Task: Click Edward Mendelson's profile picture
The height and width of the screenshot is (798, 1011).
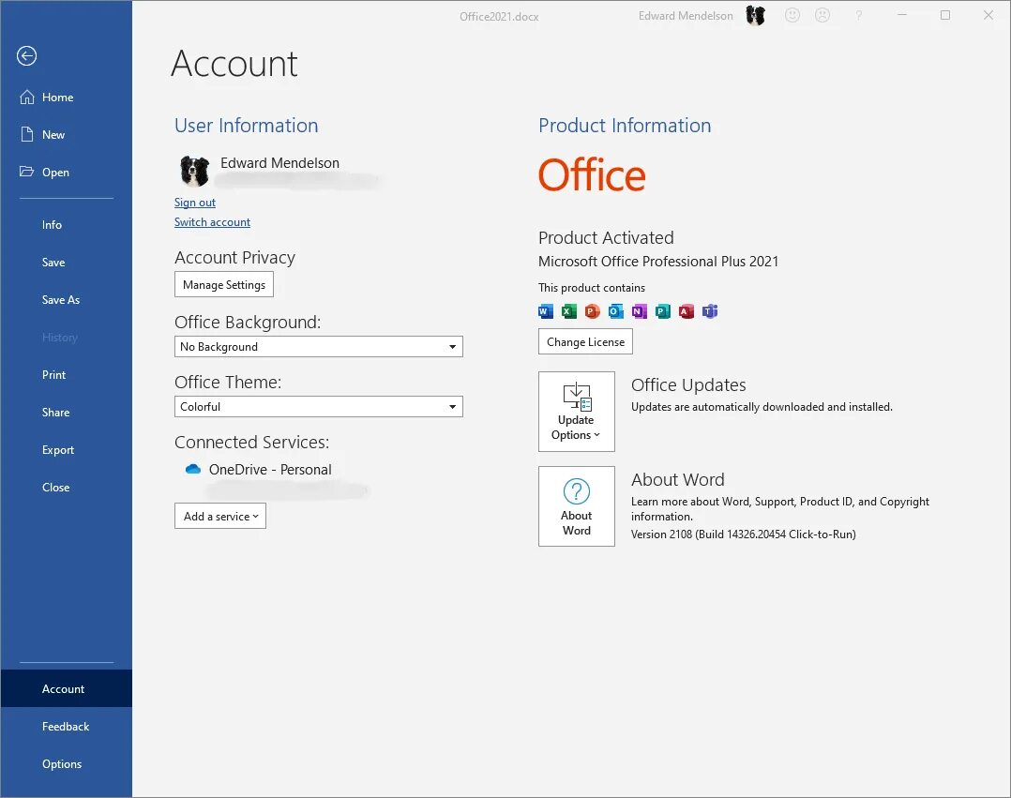Action: tap(194, 172)
